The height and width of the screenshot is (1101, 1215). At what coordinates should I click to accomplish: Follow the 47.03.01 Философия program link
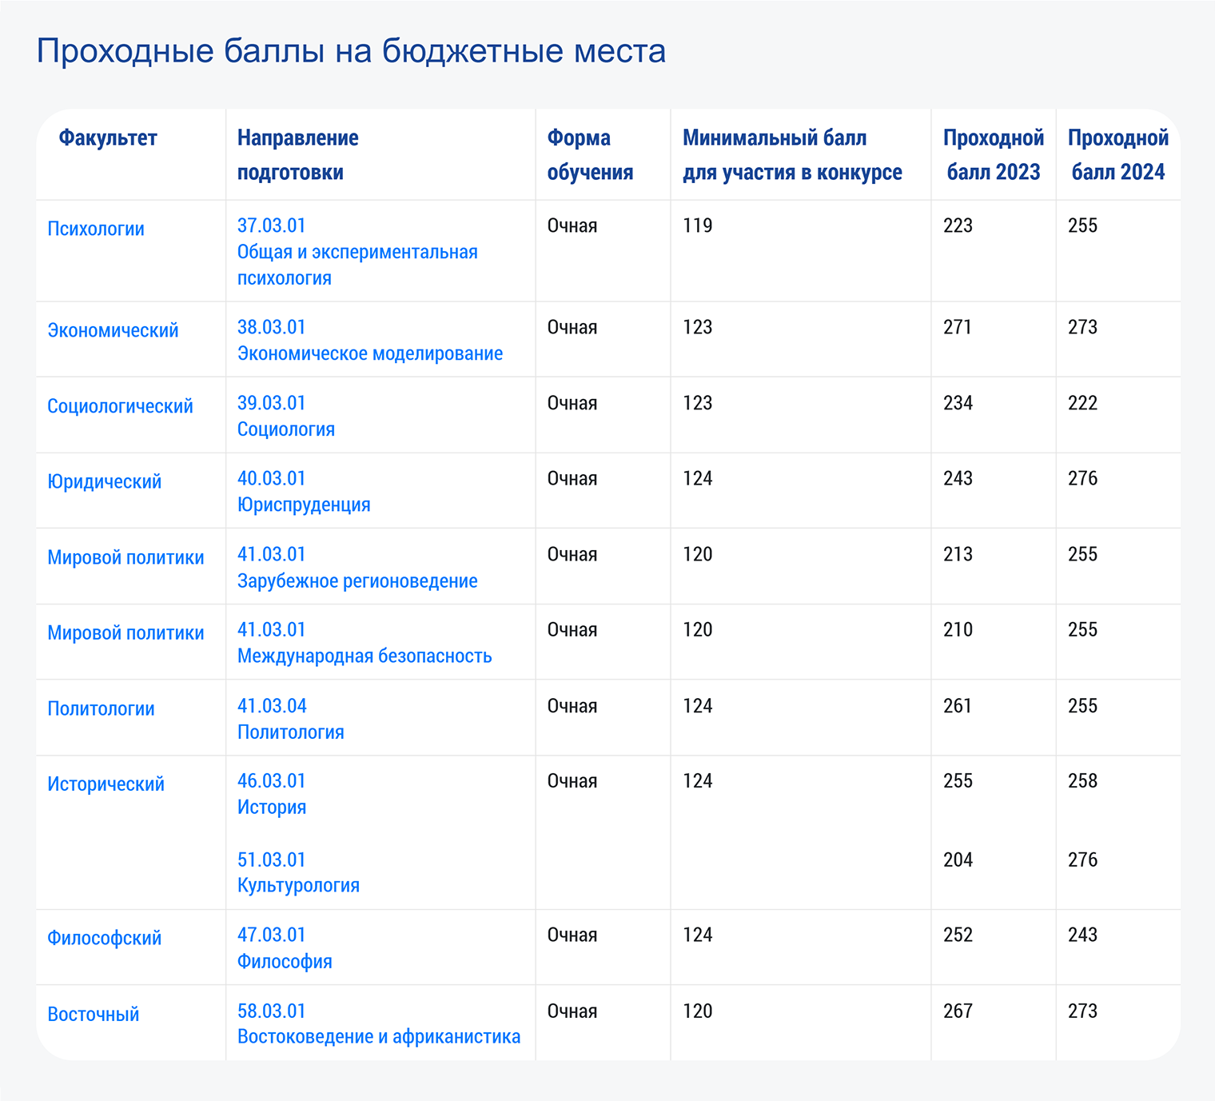(285, 948)
